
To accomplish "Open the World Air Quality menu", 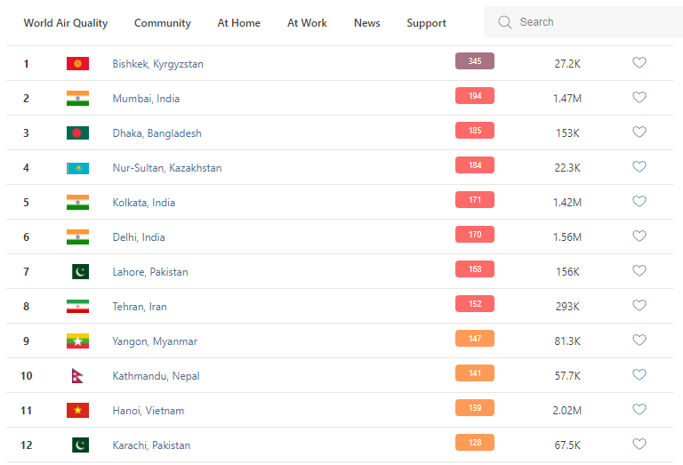I will click(x=66, y=23).
